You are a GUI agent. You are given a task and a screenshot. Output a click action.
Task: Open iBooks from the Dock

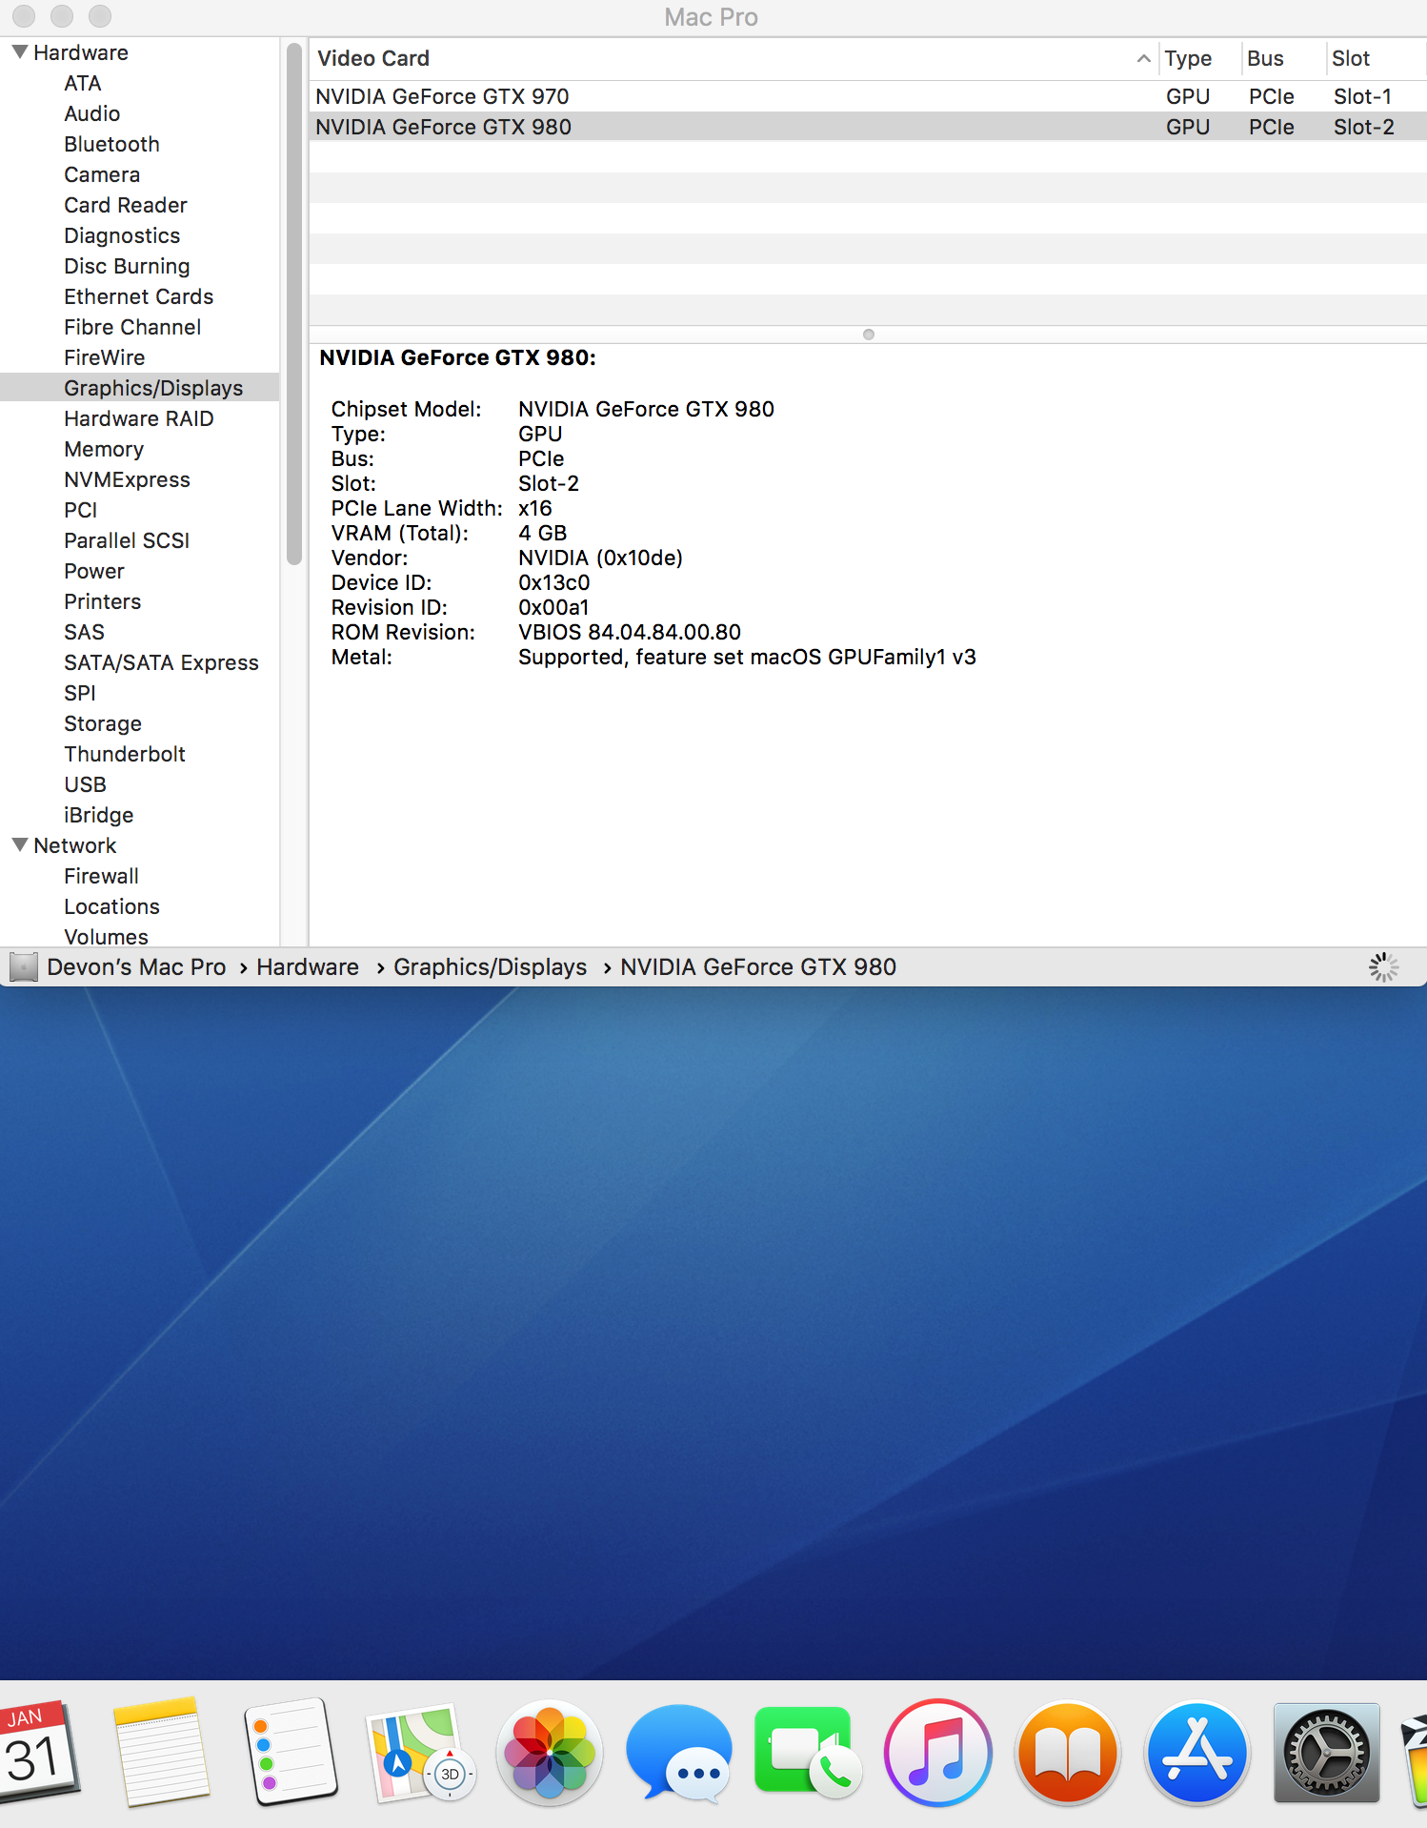pos(1068,1753)
